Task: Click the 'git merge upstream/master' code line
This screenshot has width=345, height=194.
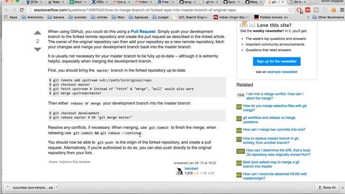Action: click(75, 93)
